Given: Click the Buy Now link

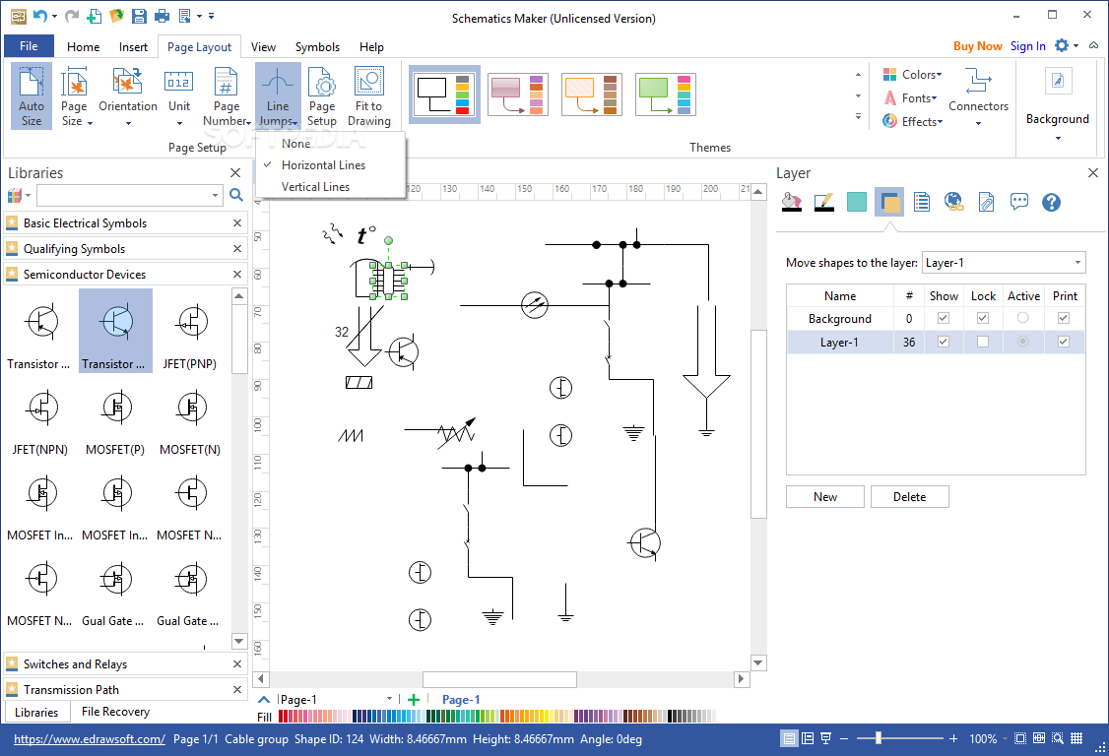Looking at the screenshot, I should click(x=977, y=46).
